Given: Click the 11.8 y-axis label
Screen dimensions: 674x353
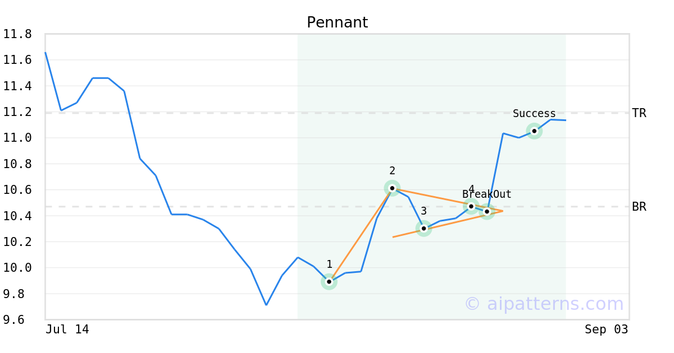Looking at the screenshot, I should (x=17, y=34).
